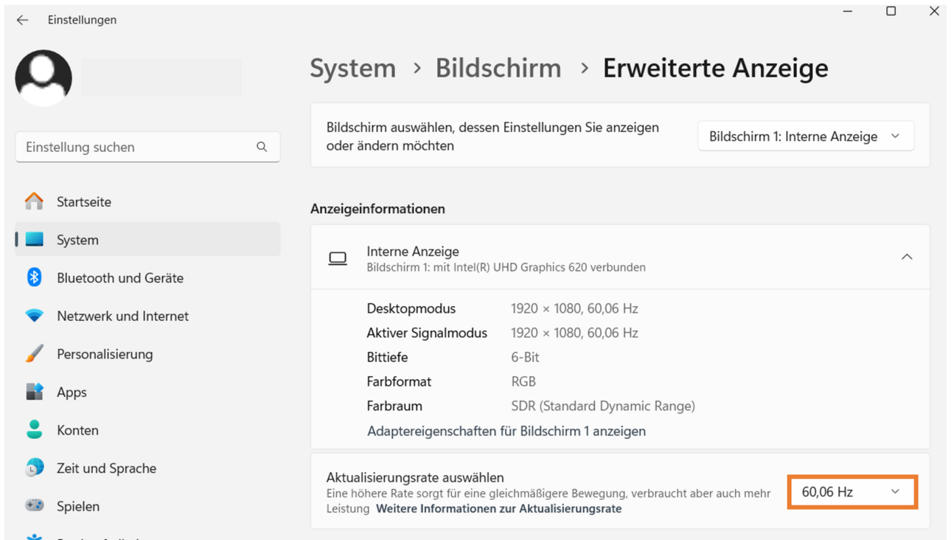Open Adaptereigenschaften für Bildschirm 1 anzeigen
Image resolution: width=951 pixels, height=540 pixels.
(x=506, y=431)
